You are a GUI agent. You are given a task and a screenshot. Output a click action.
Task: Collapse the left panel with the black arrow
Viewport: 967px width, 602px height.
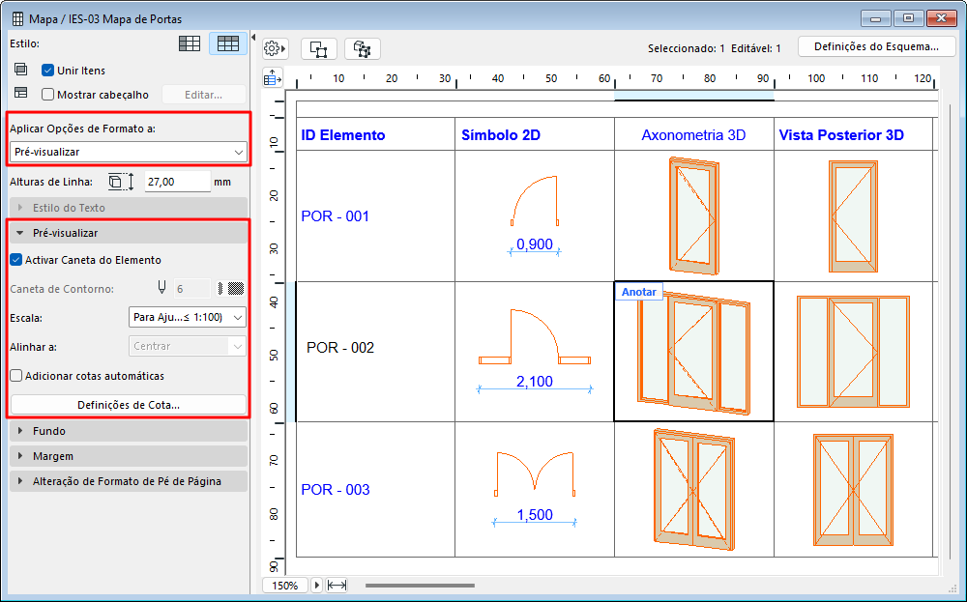[252, 38]
